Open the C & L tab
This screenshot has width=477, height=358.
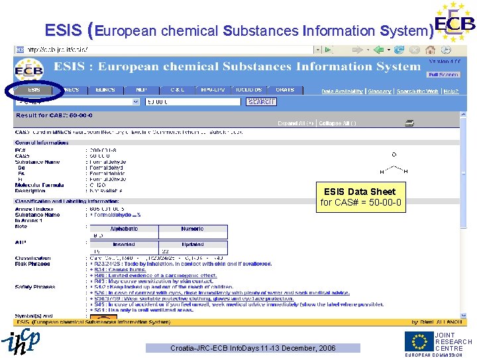pos(177,89)
